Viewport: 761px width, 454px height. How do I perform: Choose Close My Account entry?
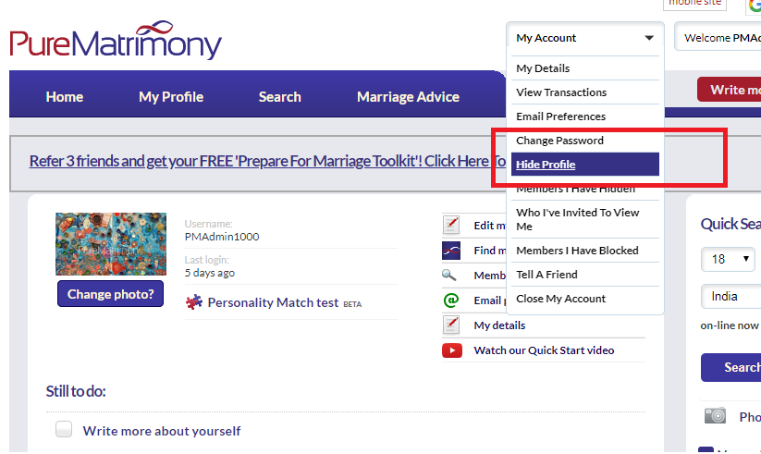[584, 299]
